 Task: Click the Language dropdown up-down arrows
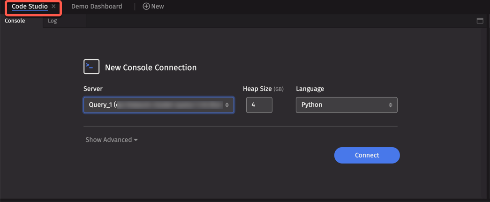[x=390, y=105]
